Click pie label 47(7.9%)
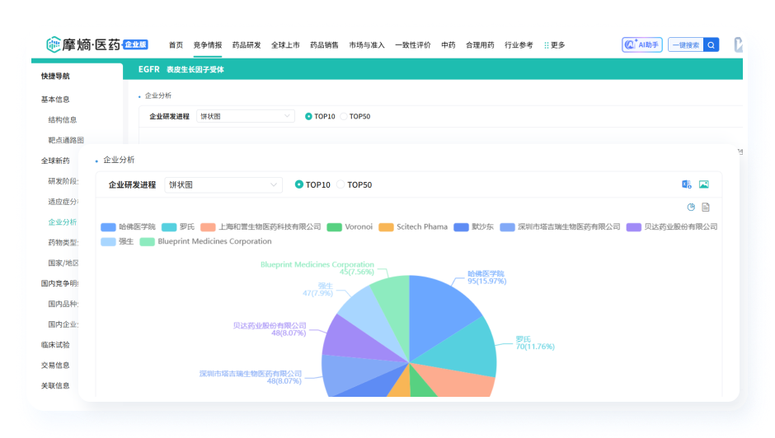This screenshot has height=438, width=775. tap(317, 293)
